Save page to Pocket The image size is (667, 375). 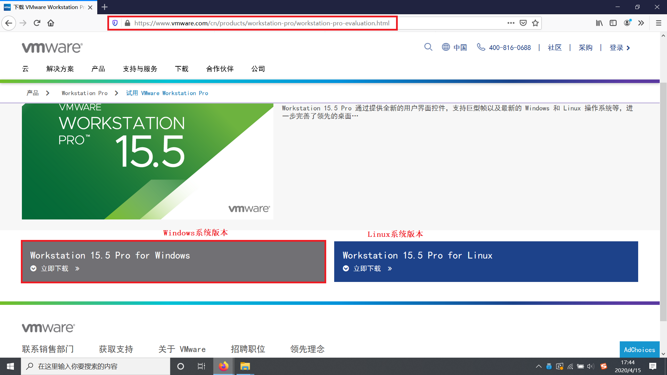pos(523,23)
